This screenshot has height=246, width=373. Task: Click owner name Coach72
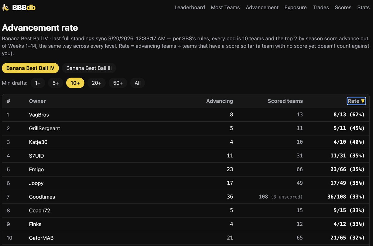coord(39,210)
